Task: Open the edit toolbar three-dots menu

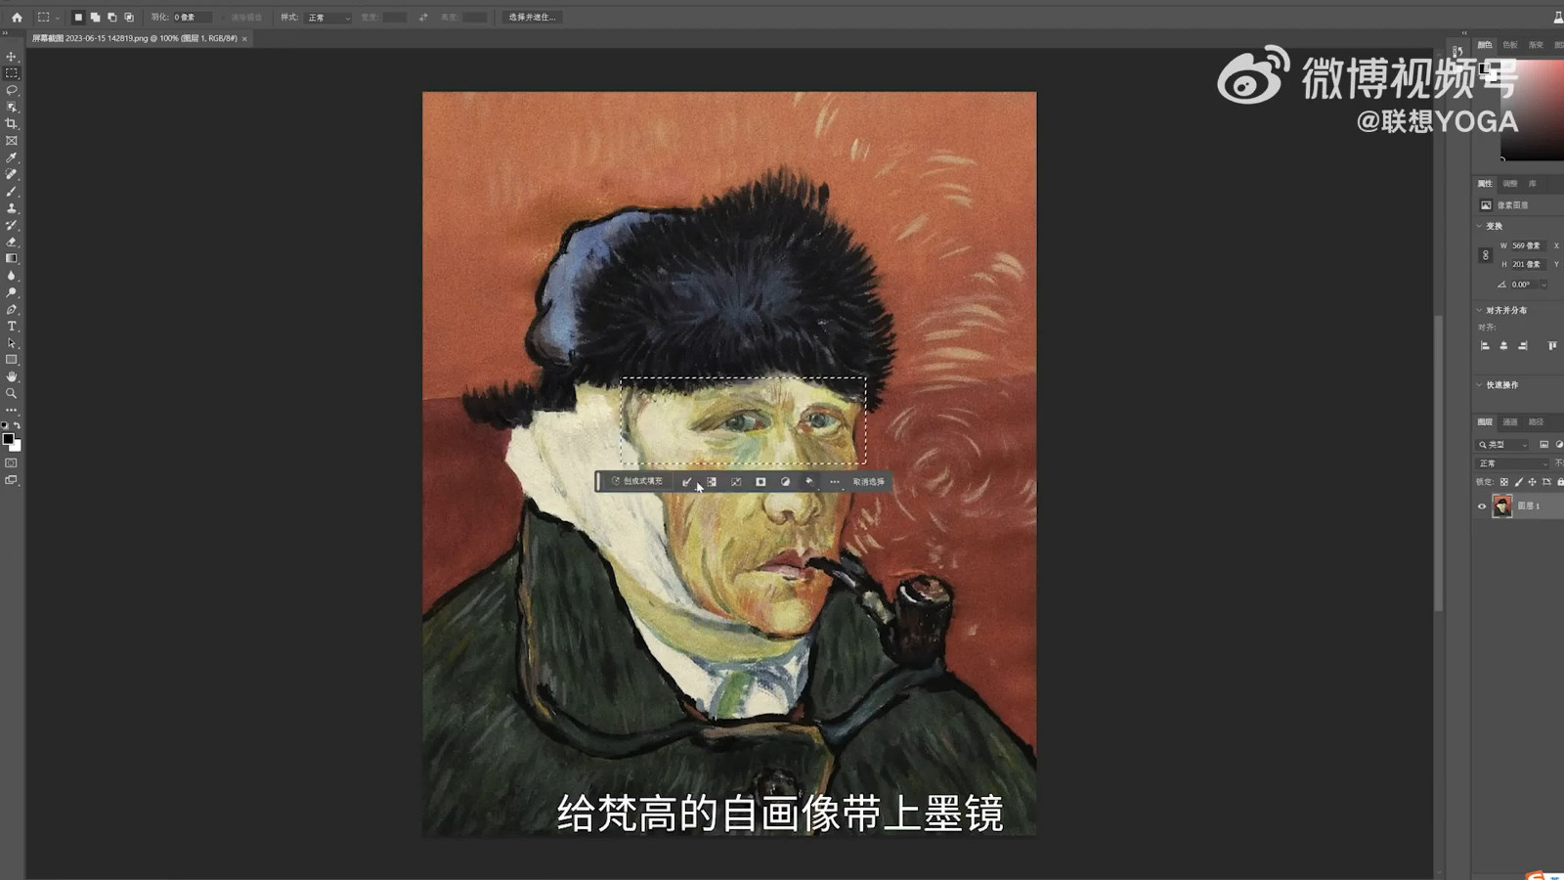Action: (x=12, y=410)
